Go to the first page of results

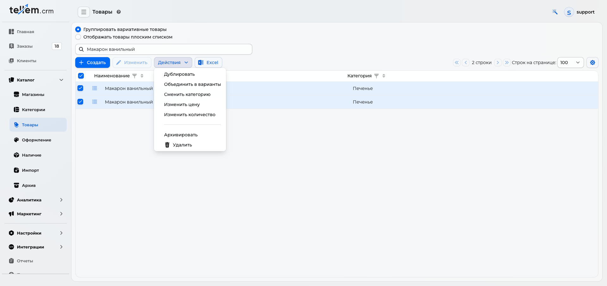coord(457,63)
